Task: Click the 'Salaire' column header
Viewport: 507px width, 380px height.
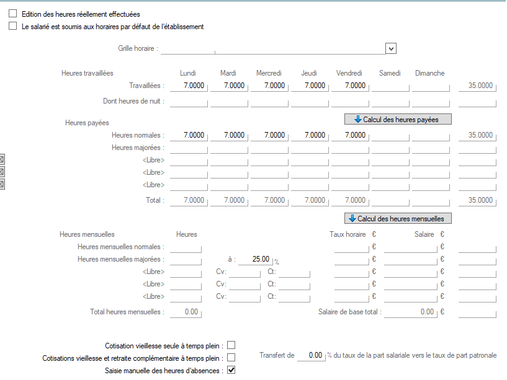Action: tap(424, 234)
